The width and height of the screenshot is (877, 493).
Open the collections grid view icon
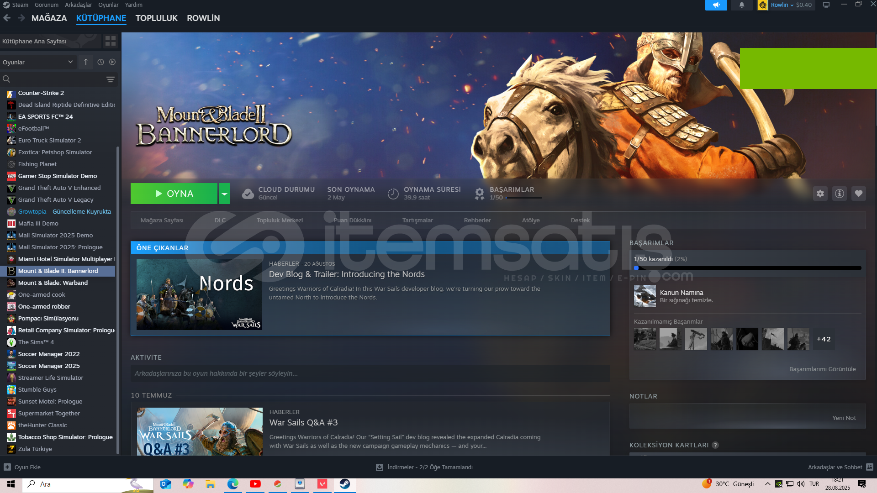(x=110, y=41)
